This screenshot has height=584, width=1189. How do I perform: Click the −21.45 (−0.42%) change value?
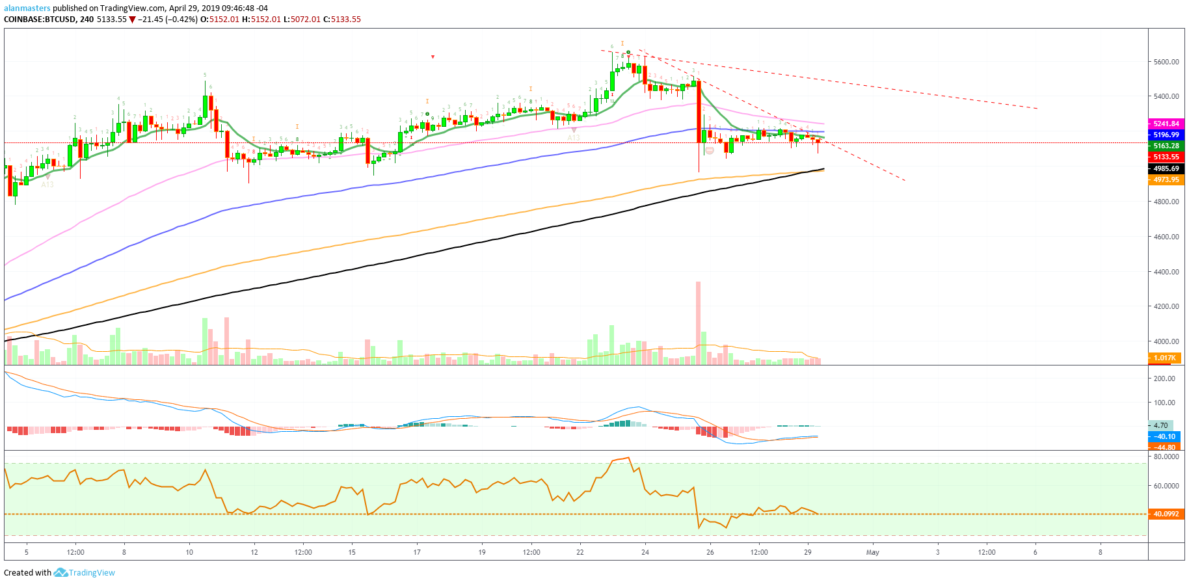[x=168, y=20]
